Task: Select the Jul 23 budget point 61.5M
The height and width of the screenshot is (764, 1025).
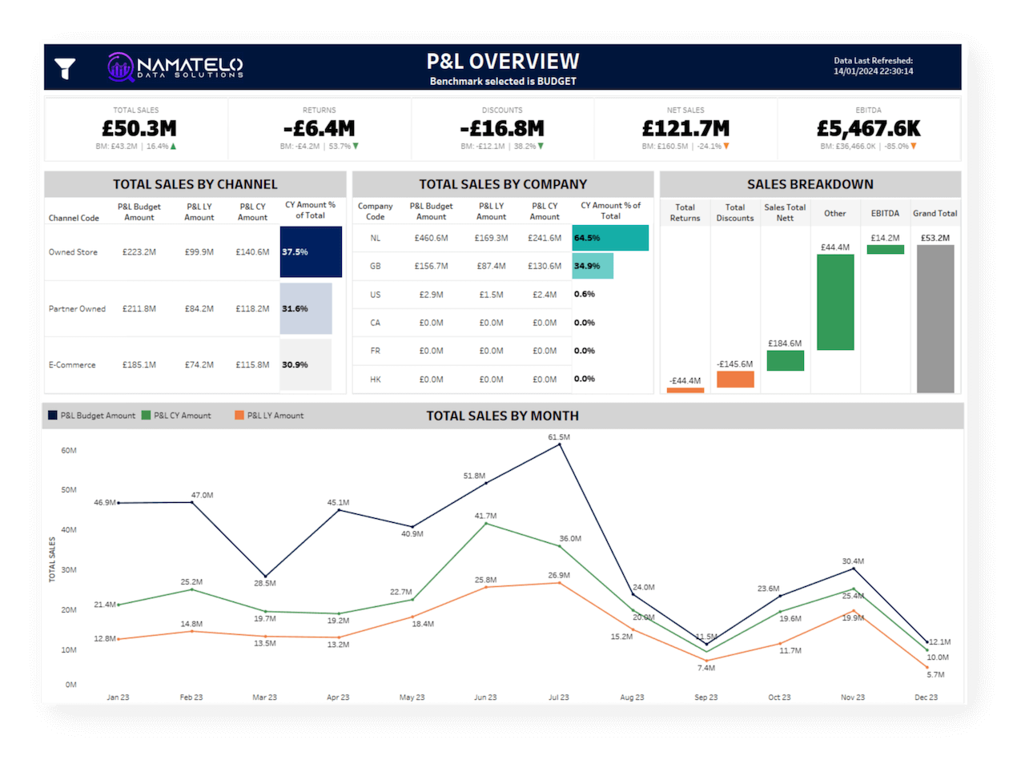Action: pos(560,444)
